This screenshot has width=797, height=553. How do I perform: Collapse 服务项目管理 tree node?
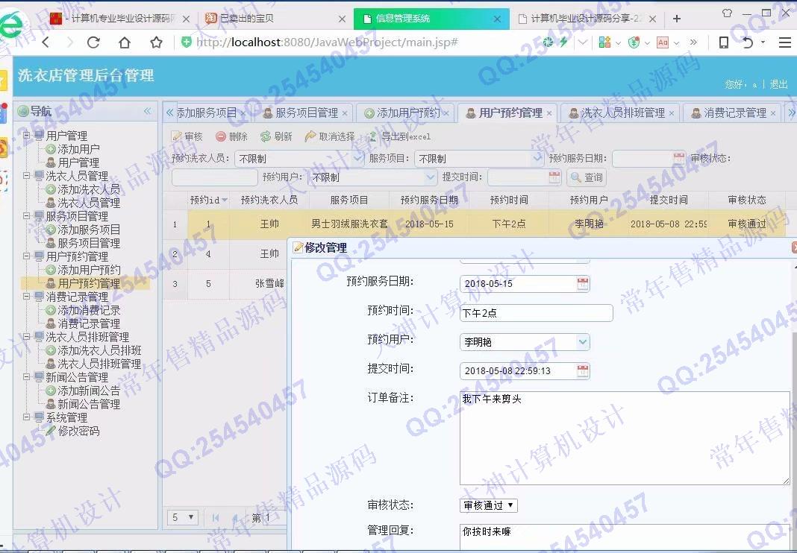[x=27, y=216]
